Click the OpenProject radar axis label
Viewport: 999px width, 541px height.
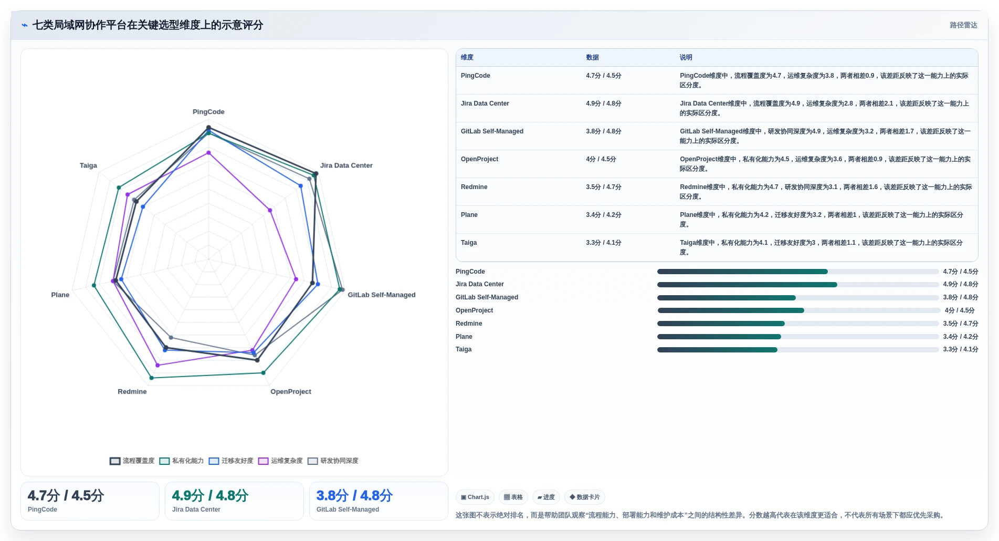point(291,392)
